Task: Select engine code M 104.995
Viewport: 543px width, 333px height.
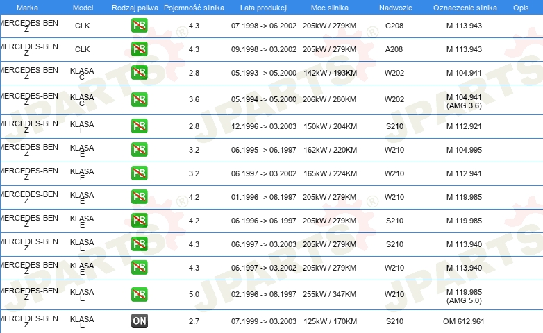Action: pos(464,150)
